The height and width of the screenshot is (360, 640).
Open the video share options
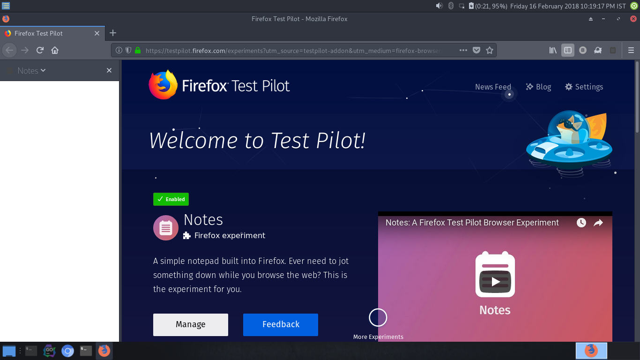coord(598,223)
